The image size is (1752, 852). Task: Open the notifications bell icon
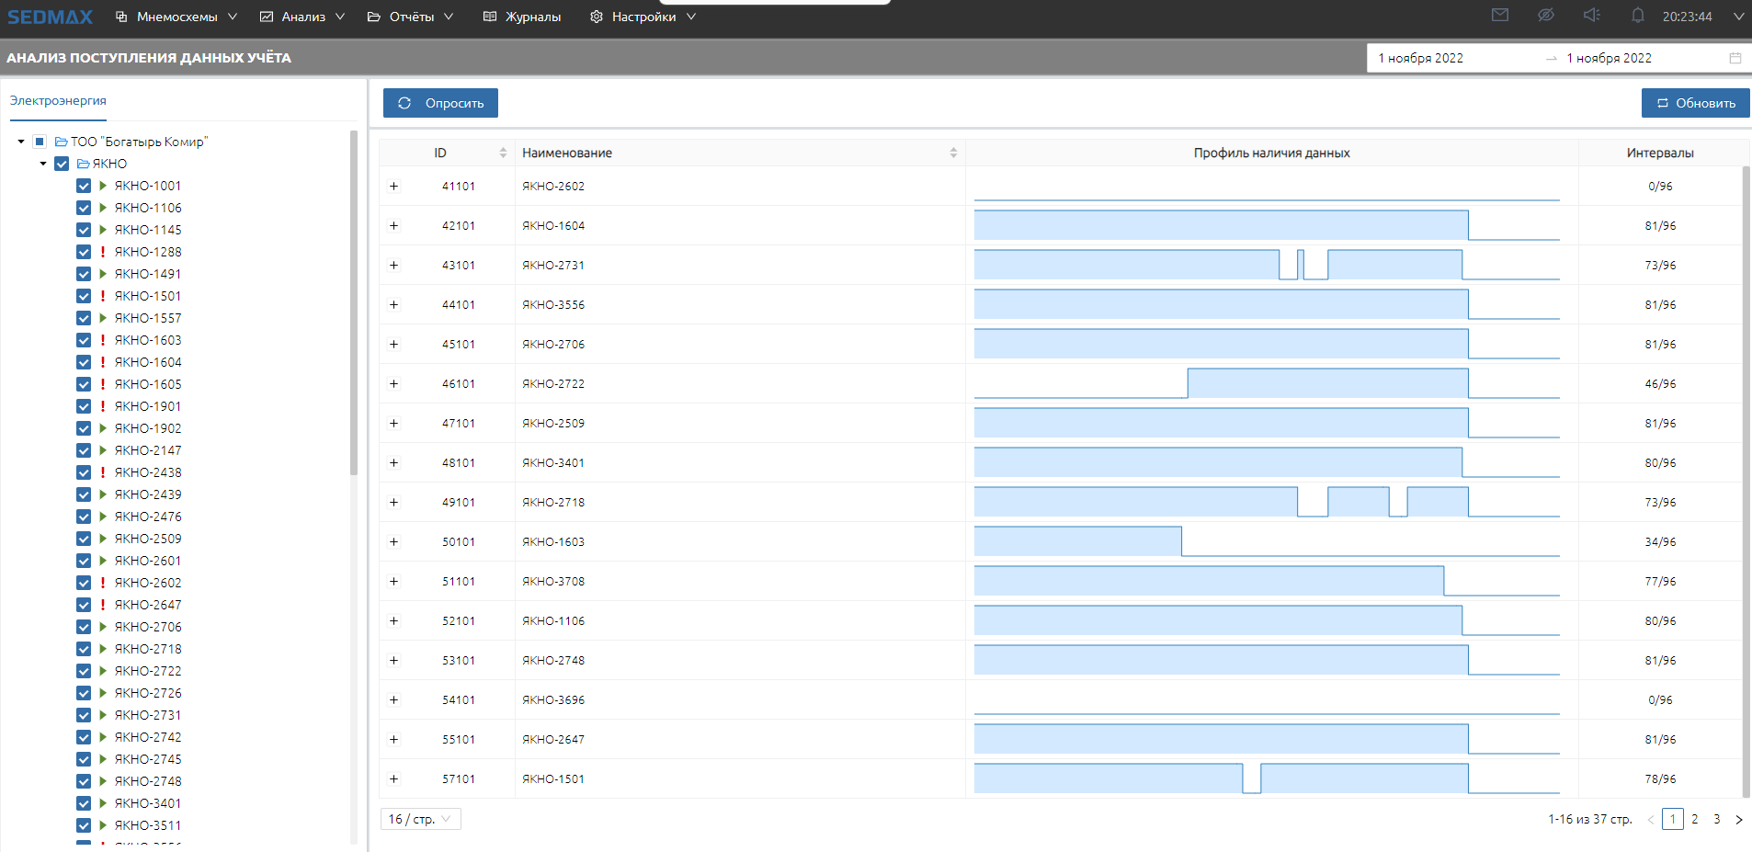coord(1638,16)
